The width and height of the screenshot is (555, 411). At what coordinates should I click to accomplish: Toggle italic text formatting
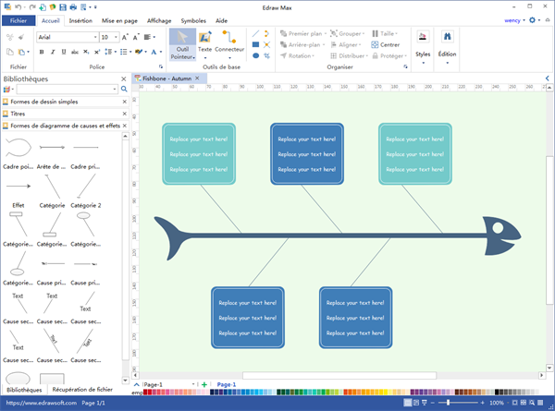pyautogui.click(x=52, y=51)
